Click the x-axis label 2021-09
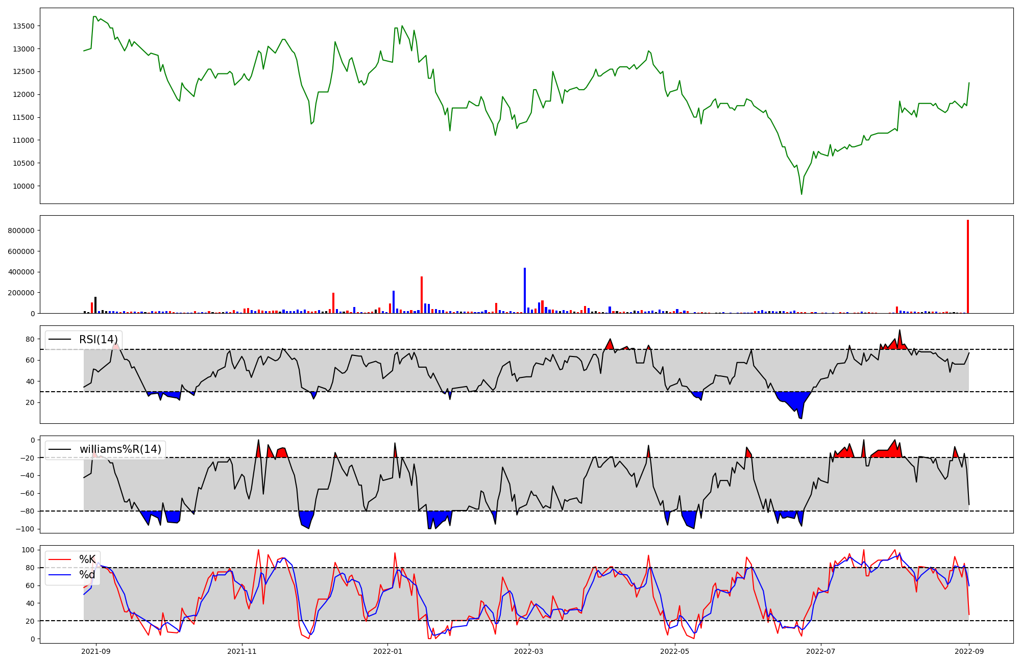This screenshot has width=1021, height=663. coord(95,651)
